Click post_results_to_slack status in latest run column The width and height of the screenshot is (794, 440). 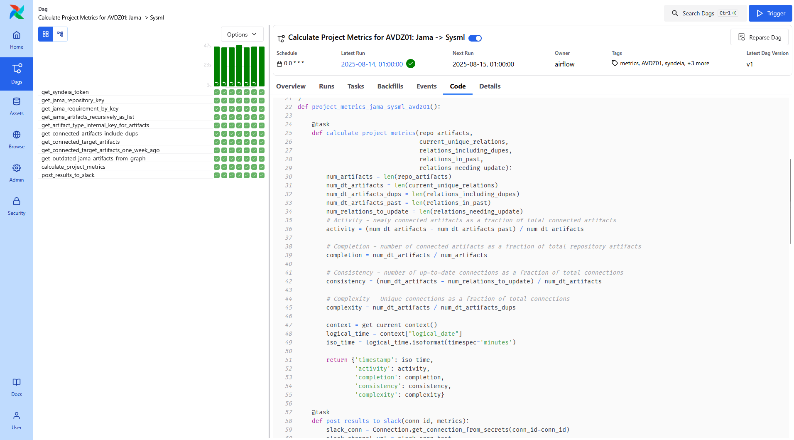pos(262,175)
